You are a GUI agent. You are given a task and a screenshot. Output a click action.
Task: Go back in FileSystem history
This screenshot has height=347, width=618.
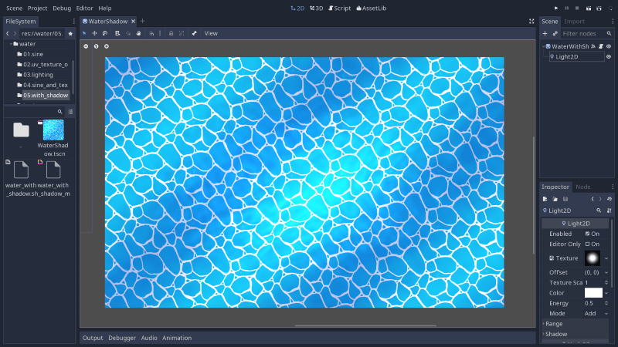(8, 33)
